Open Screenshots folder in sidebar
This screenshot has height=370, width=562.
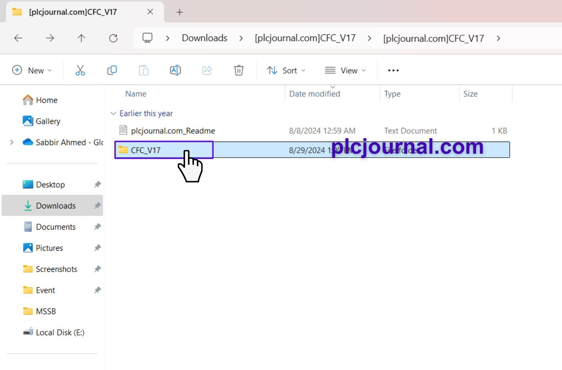tap(50, 269)
